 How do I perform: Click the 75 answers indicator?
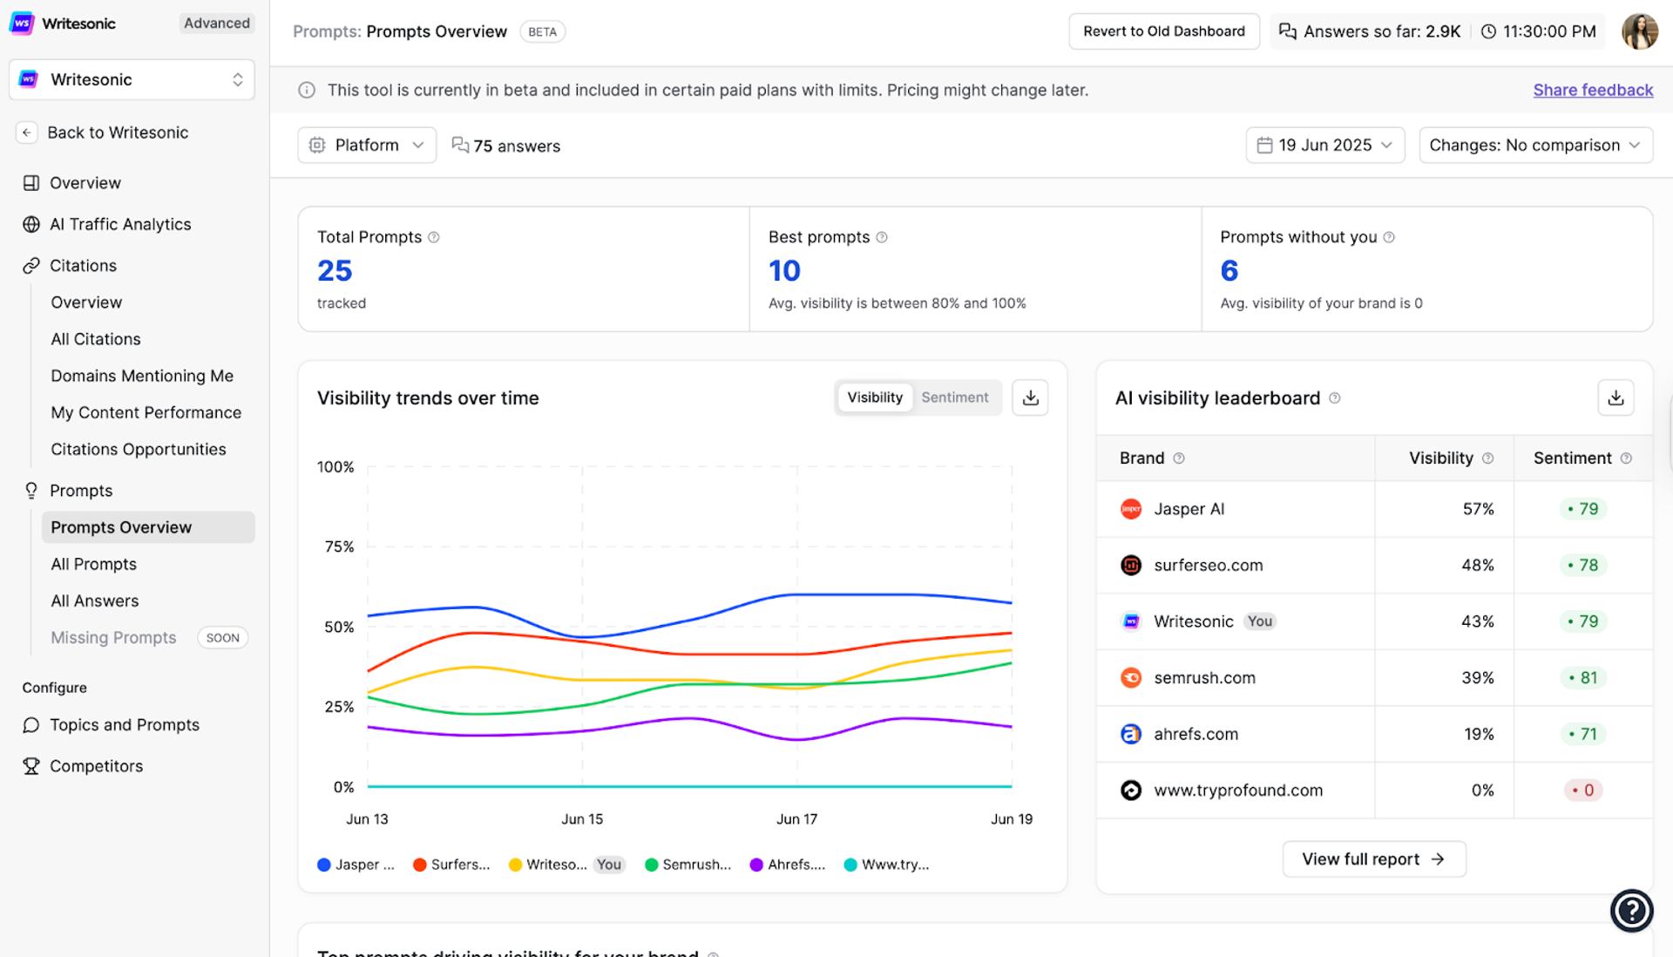coord(506,146)
